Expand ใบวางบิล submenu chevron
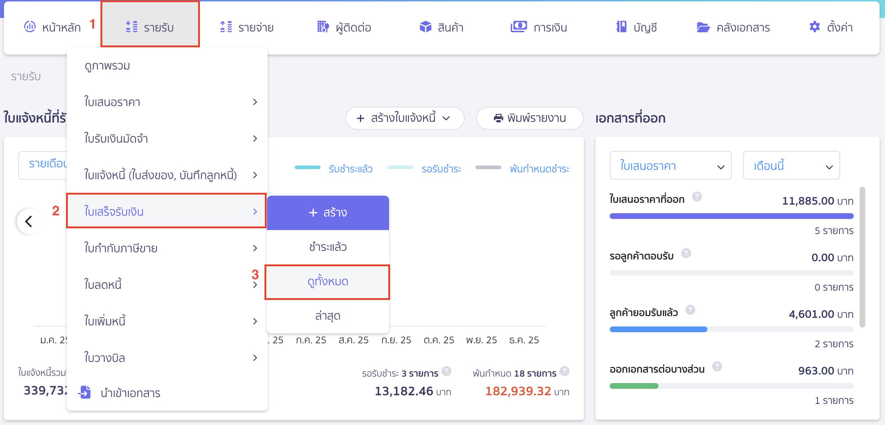The image size is (885, 425). tap(255, 358)
